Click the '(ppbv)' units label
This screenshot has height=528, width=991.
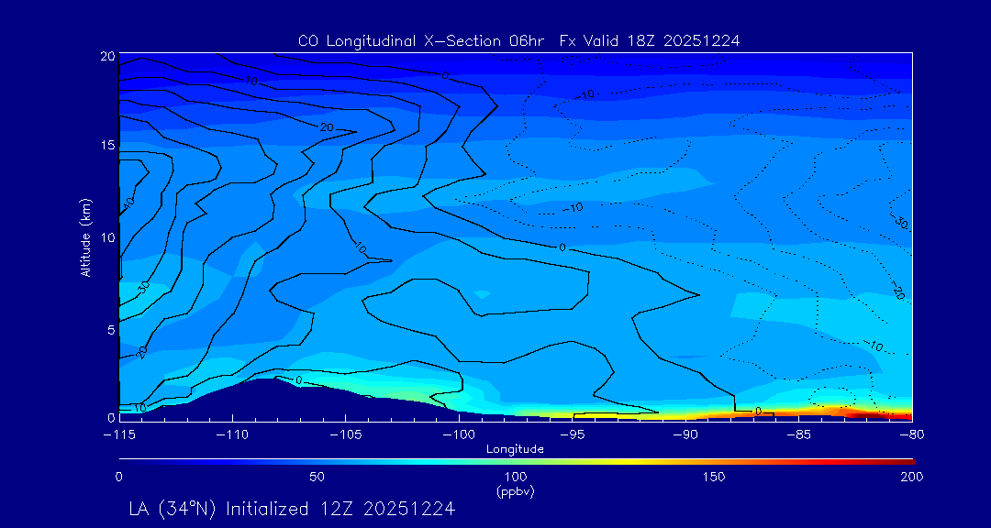point(516,491)
